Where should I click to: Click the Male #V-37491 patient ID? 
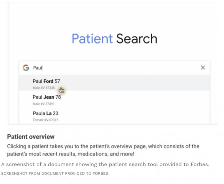44,104
